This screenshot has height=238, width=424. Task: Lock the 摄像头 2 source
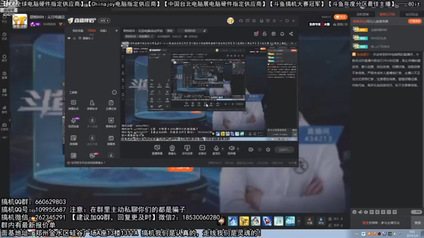pyautogui.click(x=74, y=38)
